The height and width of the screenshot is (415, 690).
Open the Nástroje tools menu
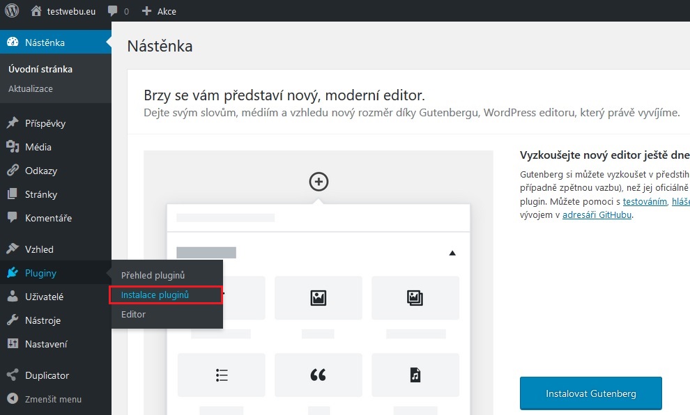(x=43, y=320)
